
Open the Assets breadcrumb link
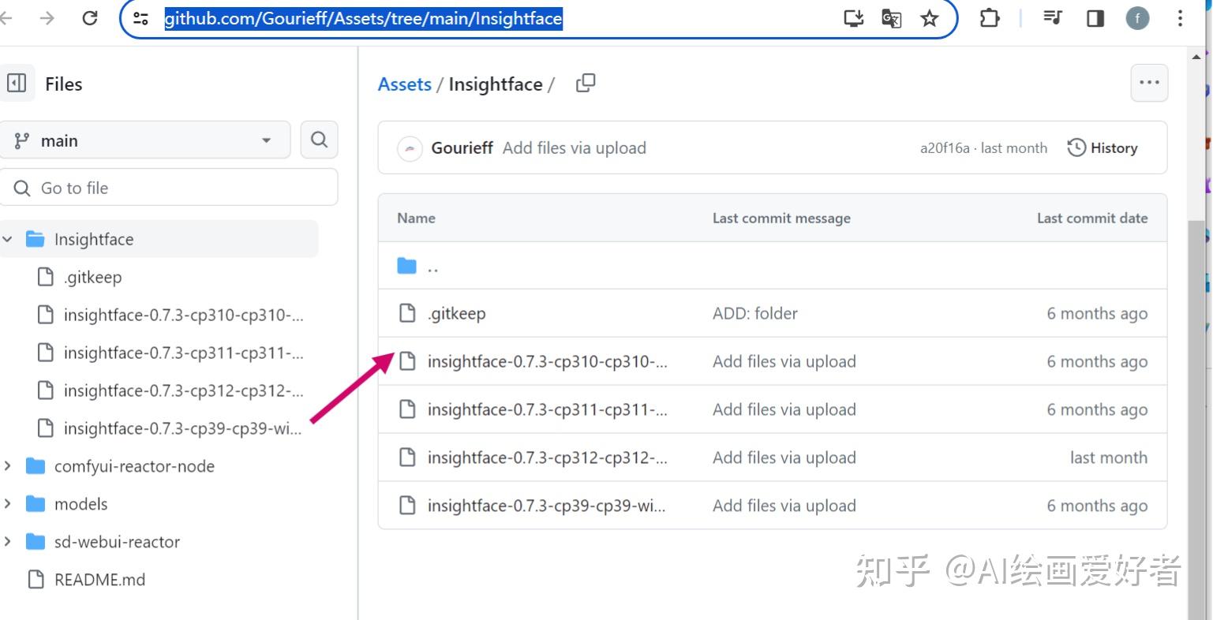403,84
